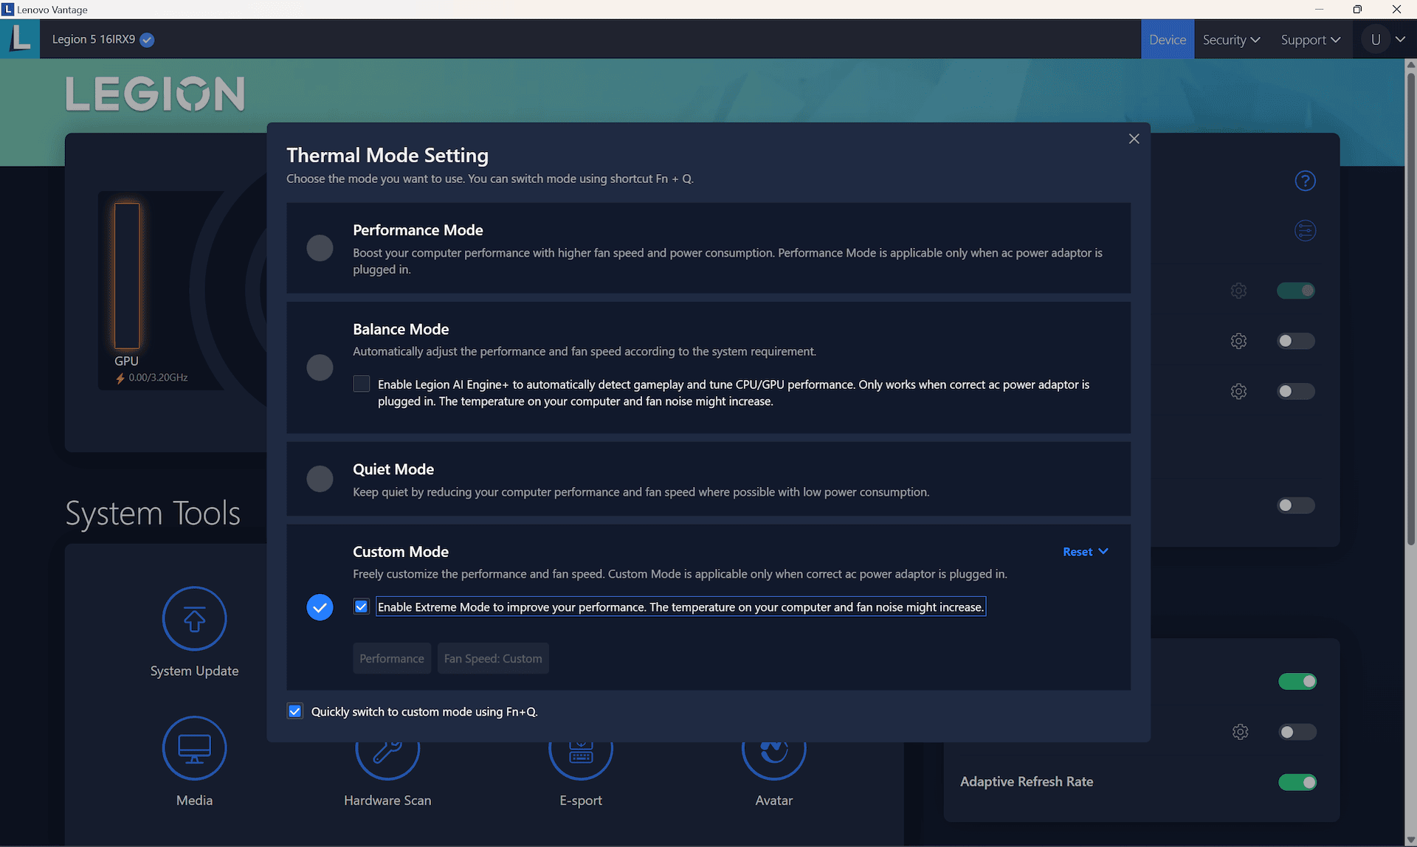The width and height of the screenshot is (1417, 847).
Task: Click the GPU usage bar gauge
Action: point(126,275)
